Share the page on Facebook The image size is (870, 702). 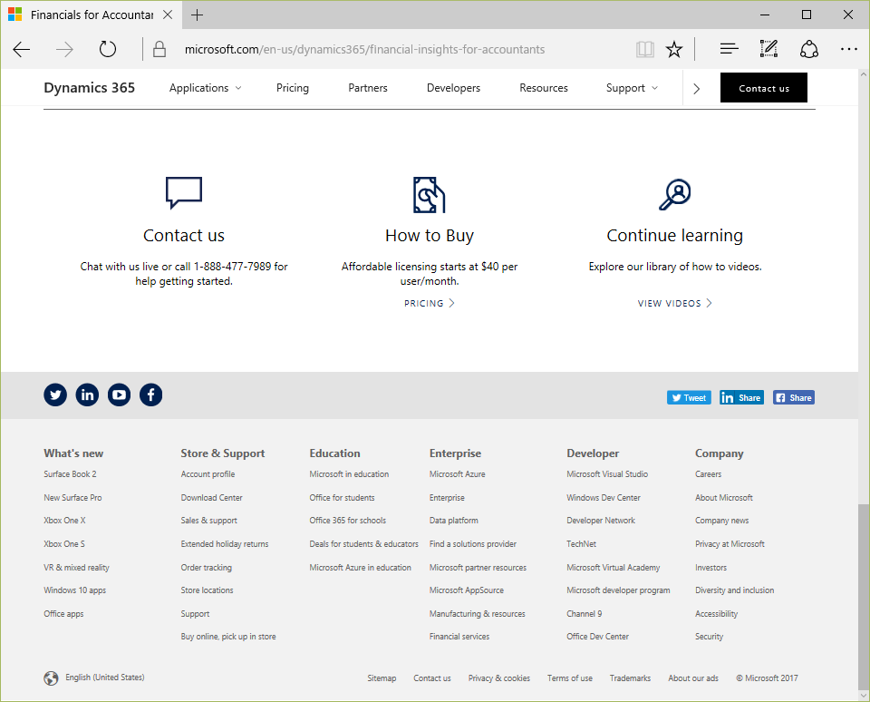point(794,397)
